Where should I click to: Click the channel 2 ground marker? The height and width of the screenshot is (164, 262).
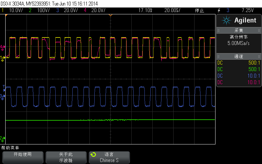point(3,139)
